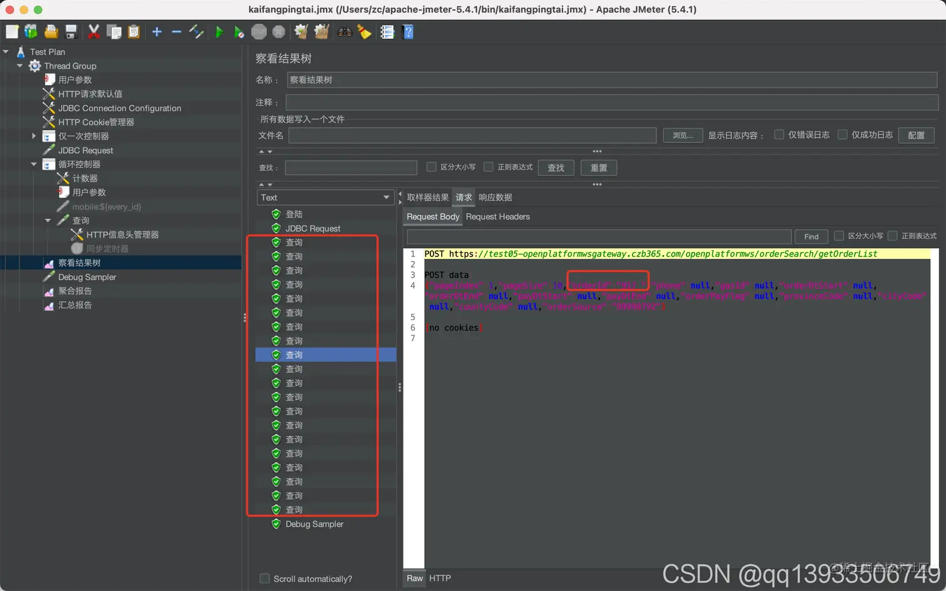The height and width of the screenshot is (591, 946).
Task: Switch to 响应数据 tab
Action: 496,198
